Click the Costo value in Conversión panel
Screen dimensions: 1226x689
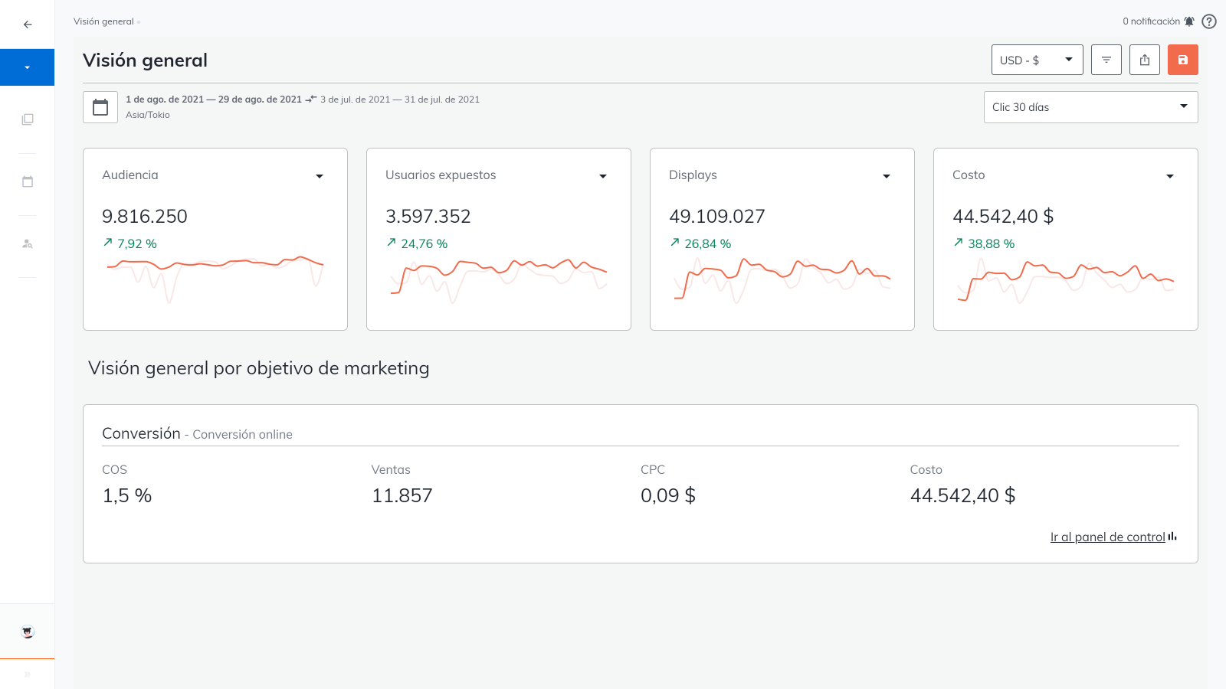point(963,496)
